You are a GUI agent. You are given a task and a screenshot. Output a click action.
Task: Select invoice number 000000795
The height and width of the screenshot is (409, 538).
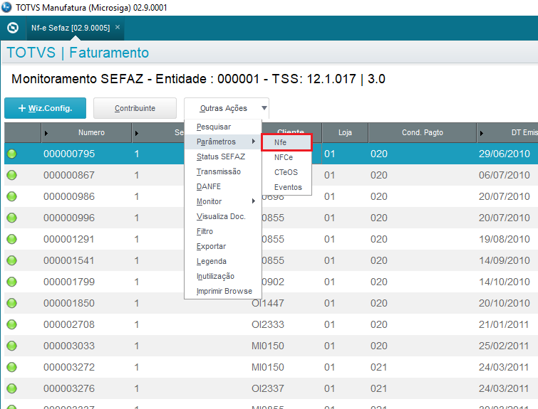coord(69,154)
